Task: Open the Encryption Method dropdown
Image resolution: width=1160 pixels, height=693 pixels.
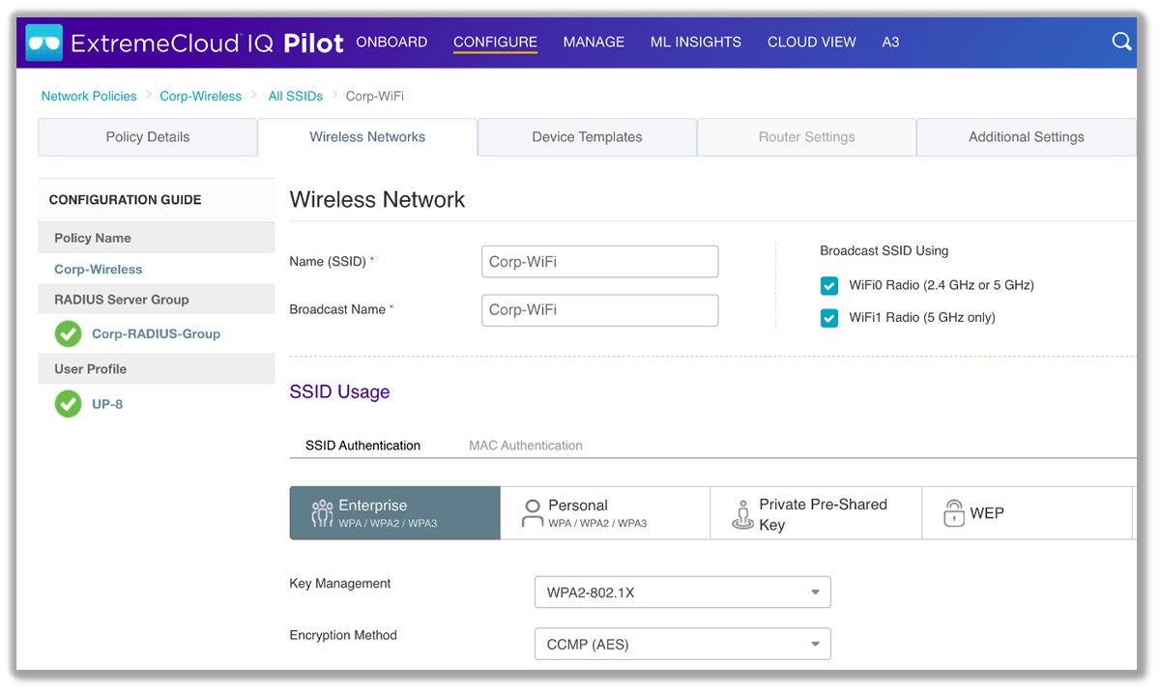Action: [682, 644]
